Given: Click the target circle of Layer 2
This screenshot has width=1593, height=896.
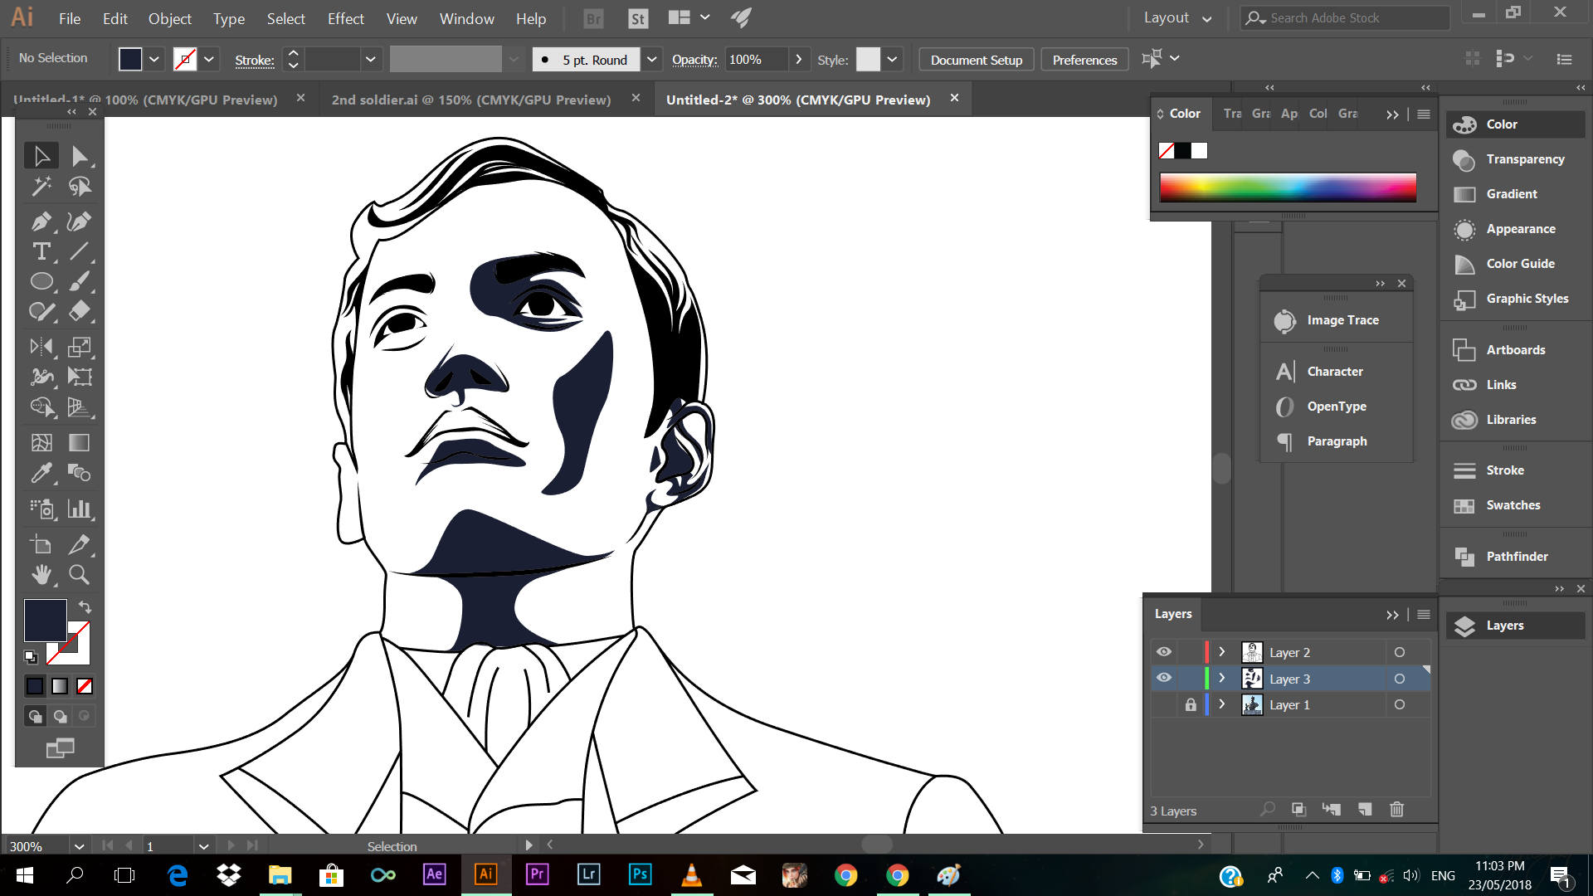Looking at the screenshot, I should [x=1400, y=652].
